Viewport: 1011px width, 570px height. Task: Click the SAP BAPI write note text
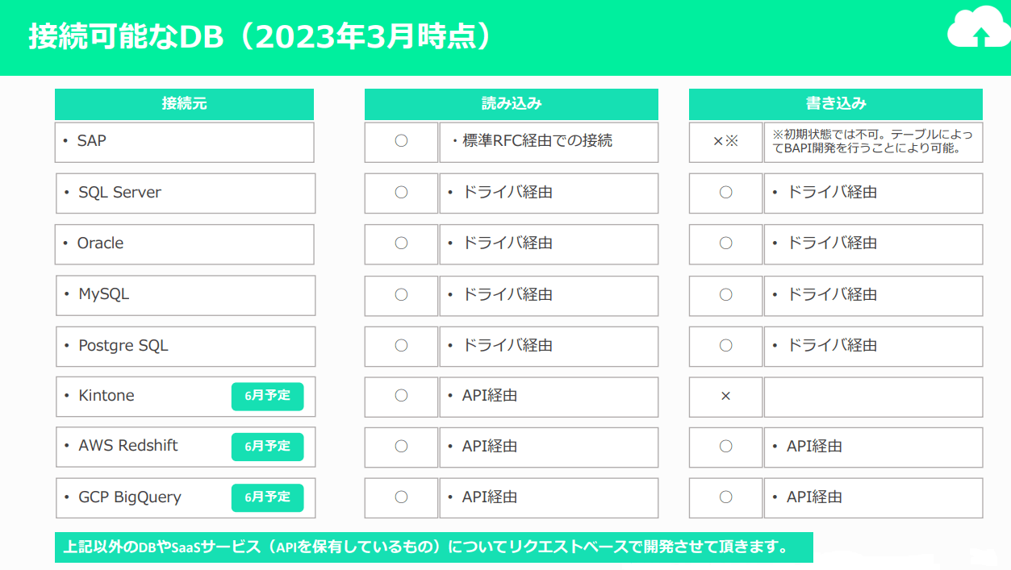pyautogui.click(x=873, y=141)
